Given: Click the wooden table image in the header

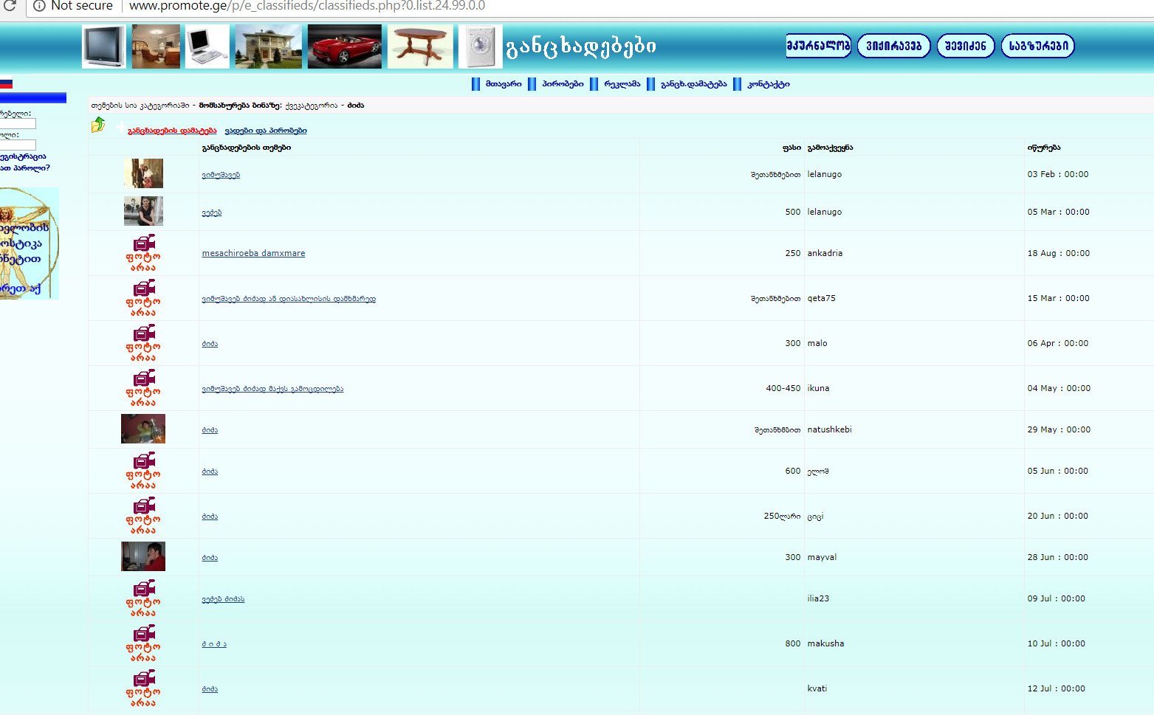Looking at the screenshot, I should pyautogui.click(x=420, y=46).
